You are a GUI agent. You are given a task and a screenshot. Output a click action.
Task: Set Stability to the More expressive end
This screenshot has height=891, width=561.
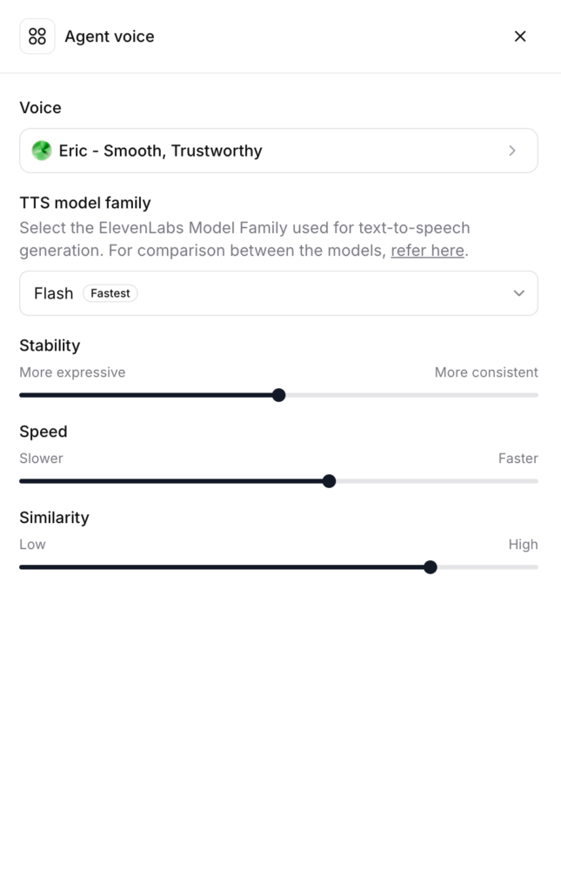click(x=22, y=395)
